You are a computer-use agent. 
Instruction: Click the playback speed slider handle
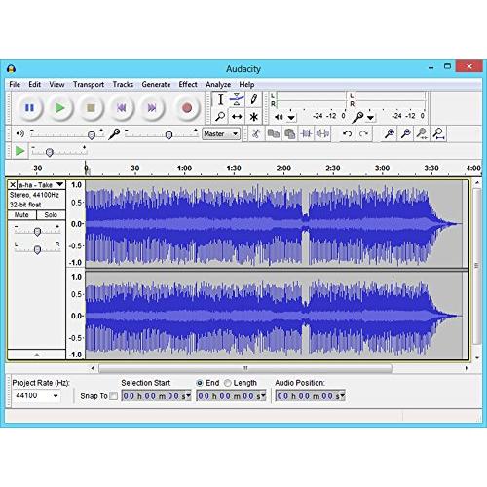point(49,152)
